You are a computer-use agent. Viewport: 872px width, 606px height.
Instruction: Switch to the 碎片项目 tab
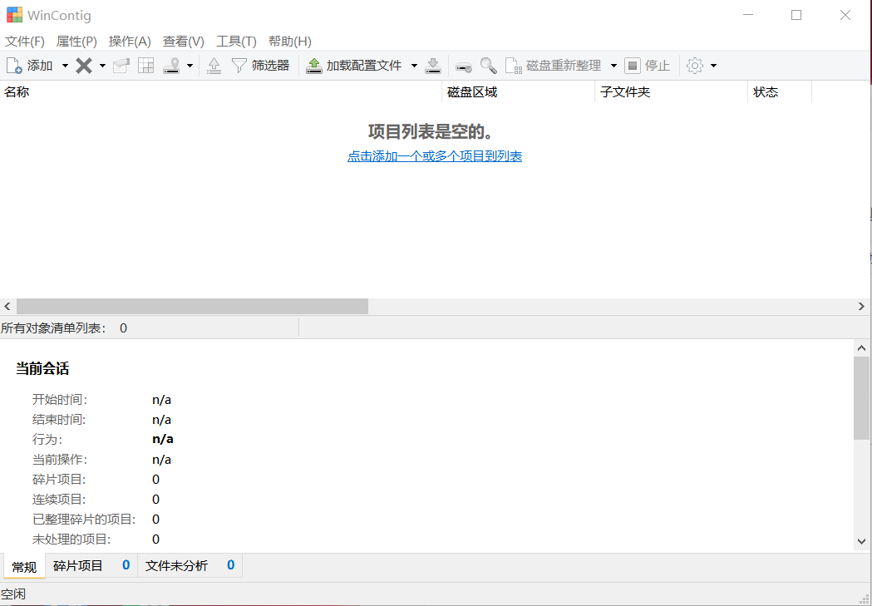click(x=91, y=566)
